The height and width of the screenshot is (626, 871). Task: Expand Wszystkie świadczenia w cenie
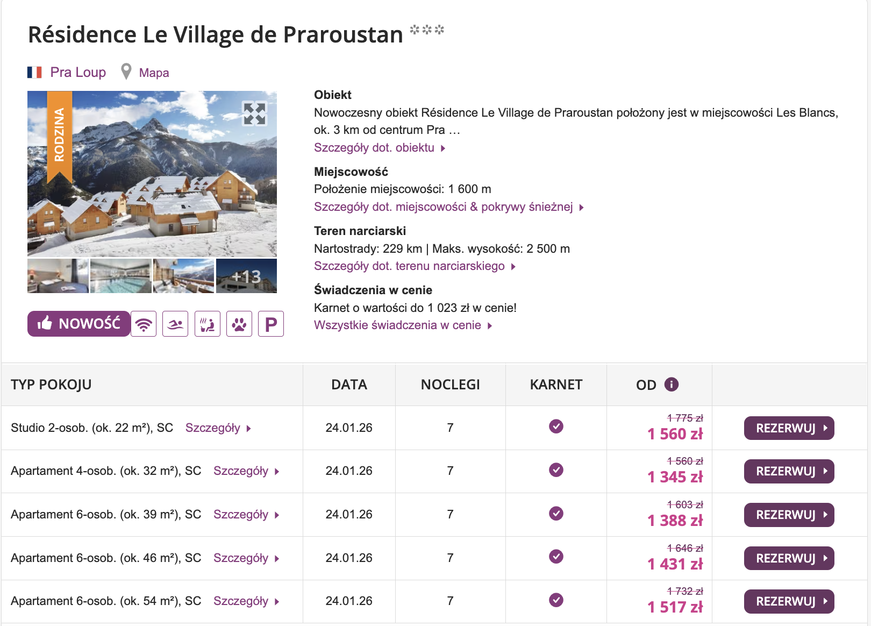click(x=398, y=325)
